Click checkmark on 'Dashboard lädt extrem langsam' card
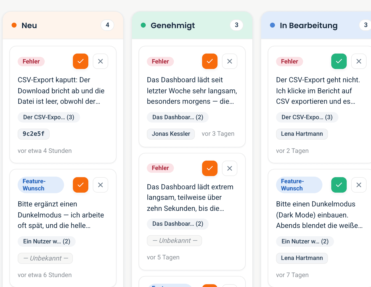This screenshot has height=287, width=371. (x=210, y=168)
